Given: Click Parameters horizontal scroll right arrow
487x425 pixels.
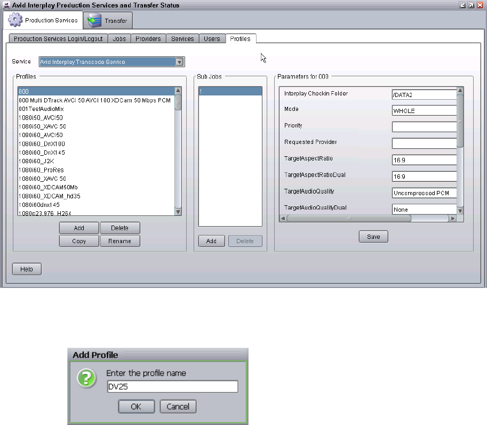Looking at the screenshot, I should click(x=453, y=218).
